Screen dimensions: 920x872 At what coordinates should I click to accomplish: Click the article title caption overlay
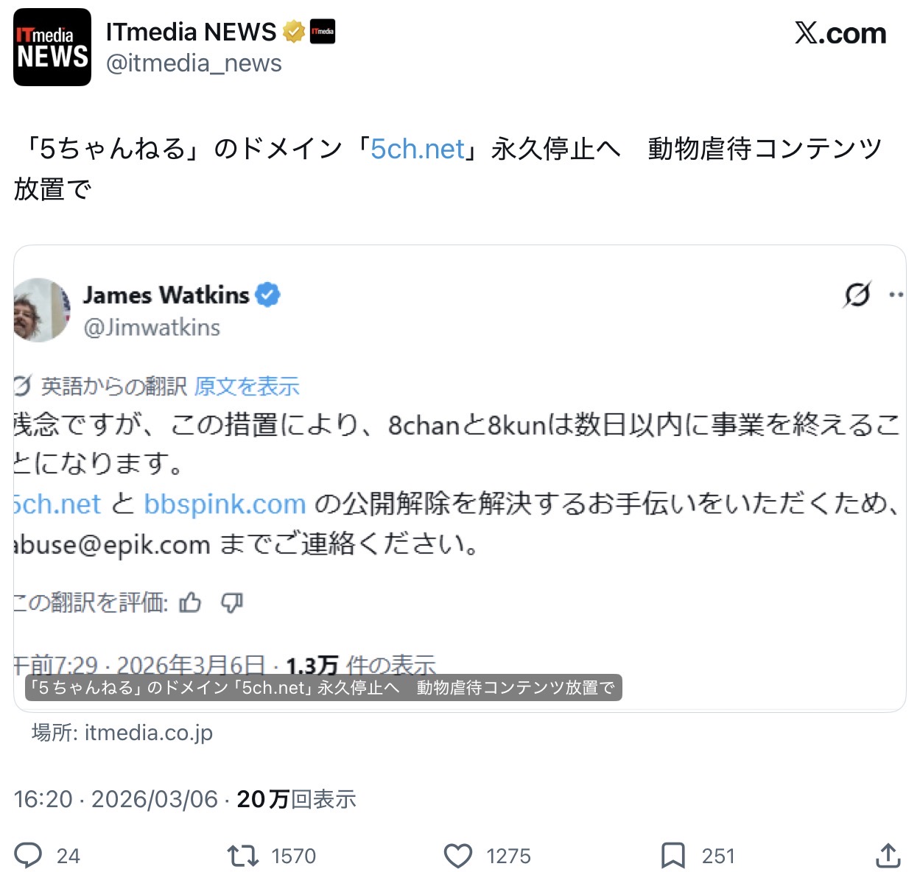point(323,688)
